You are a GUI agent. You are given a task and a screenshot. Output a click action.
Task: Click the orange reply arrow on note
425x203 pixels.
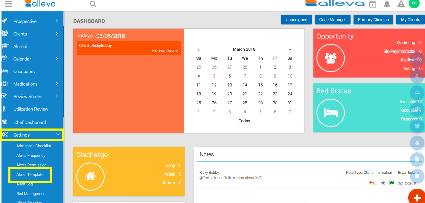[x=371, y=183]
